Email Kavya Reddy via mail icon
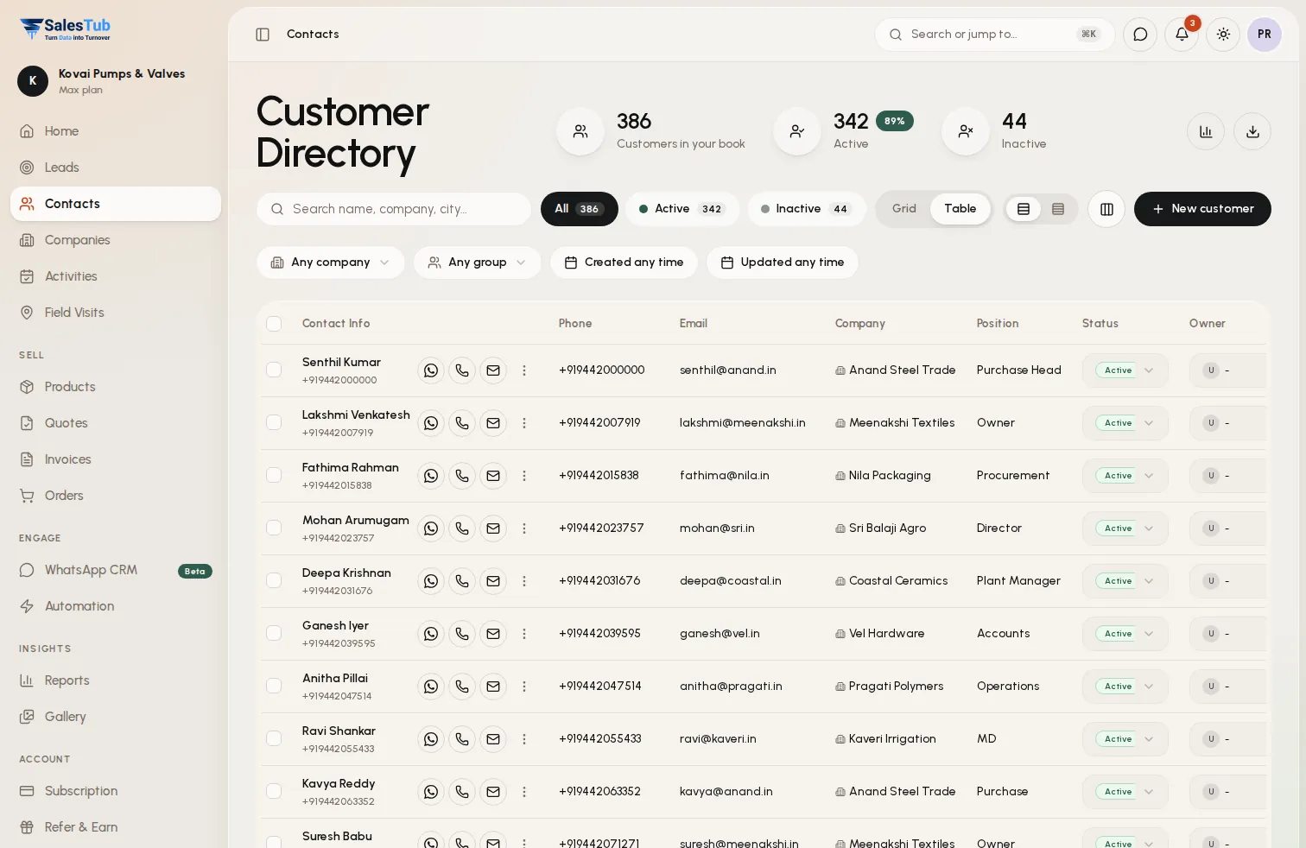This screenshot has height=848, width=1306. click(493, 792)
